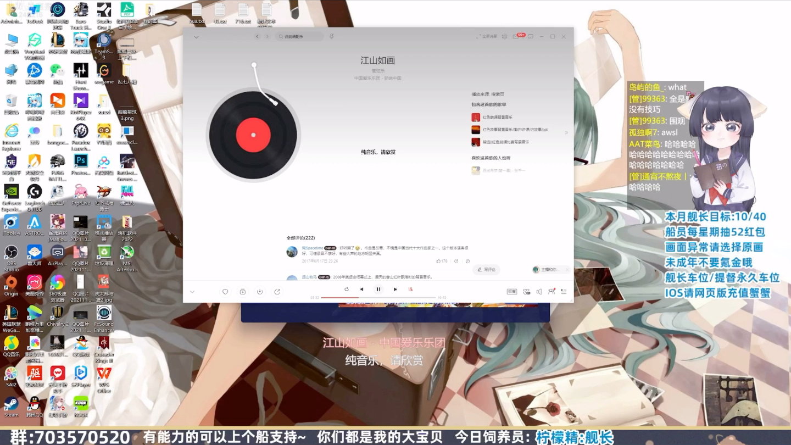Click the 中国爱乐乐团 artist link
The height and width of the screenshot is (445, 791).
click(x=366, y=78)
